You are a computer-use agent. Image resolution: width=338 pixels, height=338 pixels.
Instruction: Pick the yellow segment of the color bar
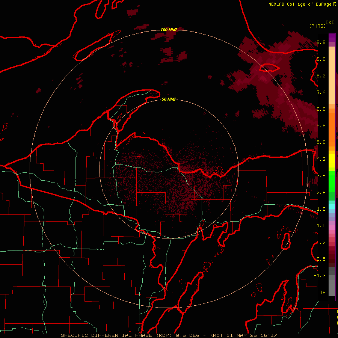coord(332,161)
